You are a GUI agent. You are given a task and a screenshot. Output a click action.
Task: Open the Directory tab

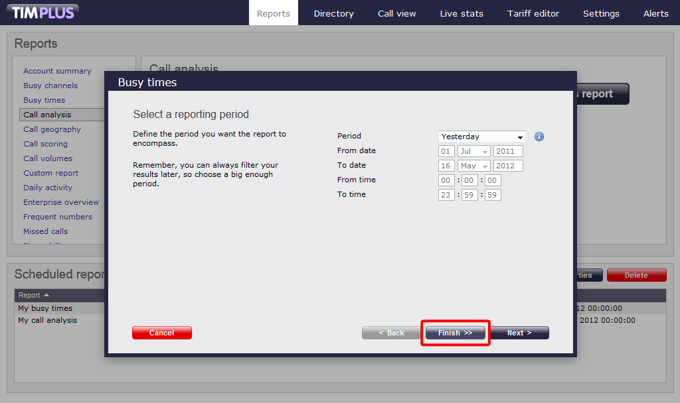(333, 13)
